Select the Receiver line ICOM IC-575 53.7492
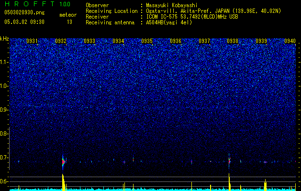The height and width of the screenshot is (191, 301). (x=192, y=17)
